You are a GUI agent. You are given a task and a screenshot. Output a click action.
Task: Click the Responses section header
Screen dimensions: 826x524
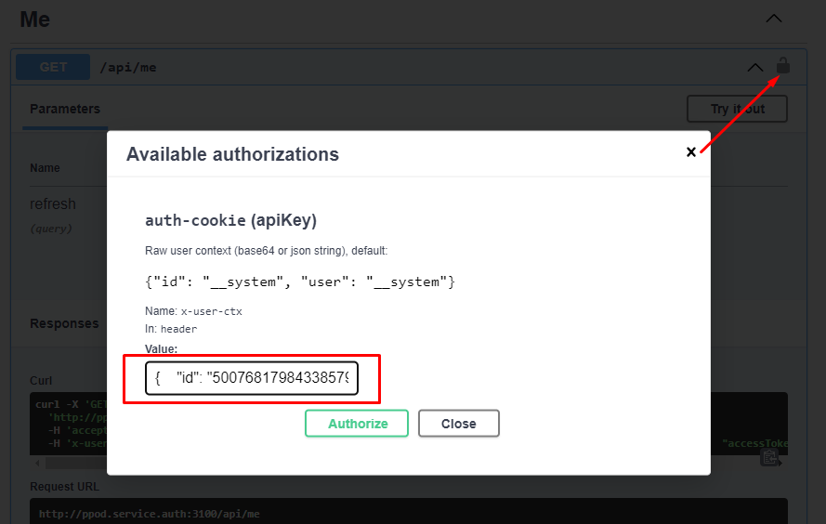point(64,324)
